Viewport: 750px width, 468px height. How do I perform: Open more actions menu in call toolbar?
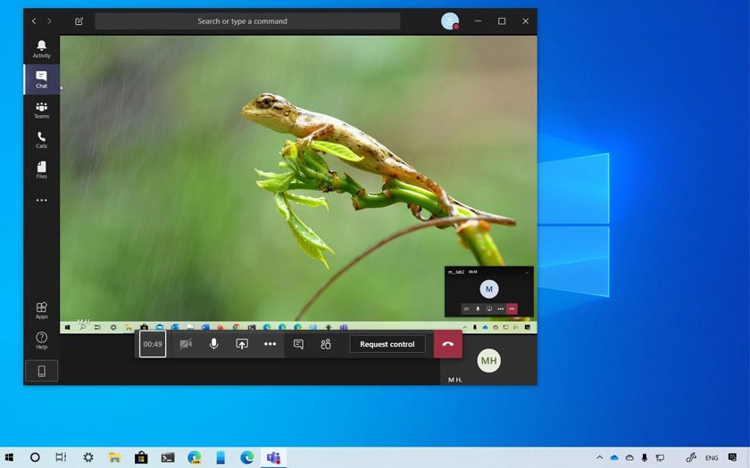[270, 344]
